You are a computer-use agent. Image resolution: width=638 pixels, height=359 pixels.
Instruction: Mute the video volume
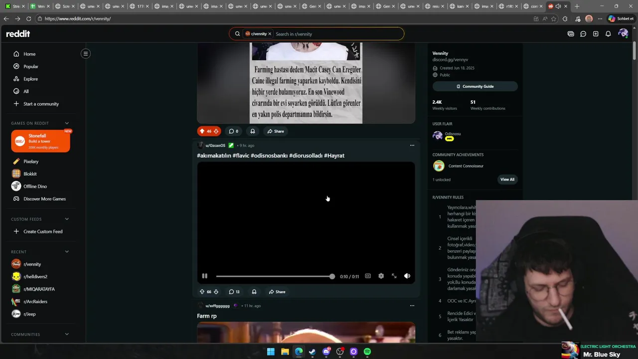coord(407,276)
